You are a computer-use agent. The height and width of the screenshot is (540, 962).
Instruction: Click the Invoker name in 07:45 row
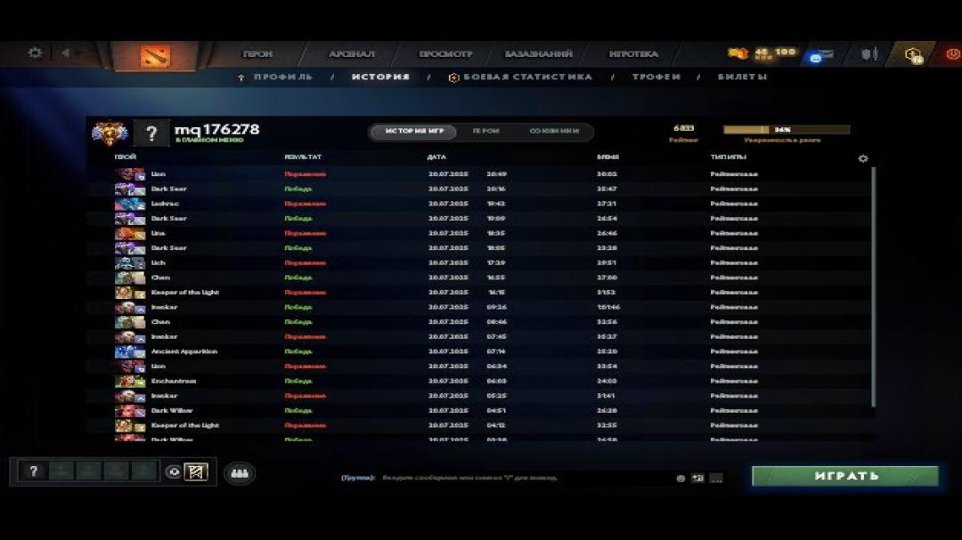coord(165,336)
